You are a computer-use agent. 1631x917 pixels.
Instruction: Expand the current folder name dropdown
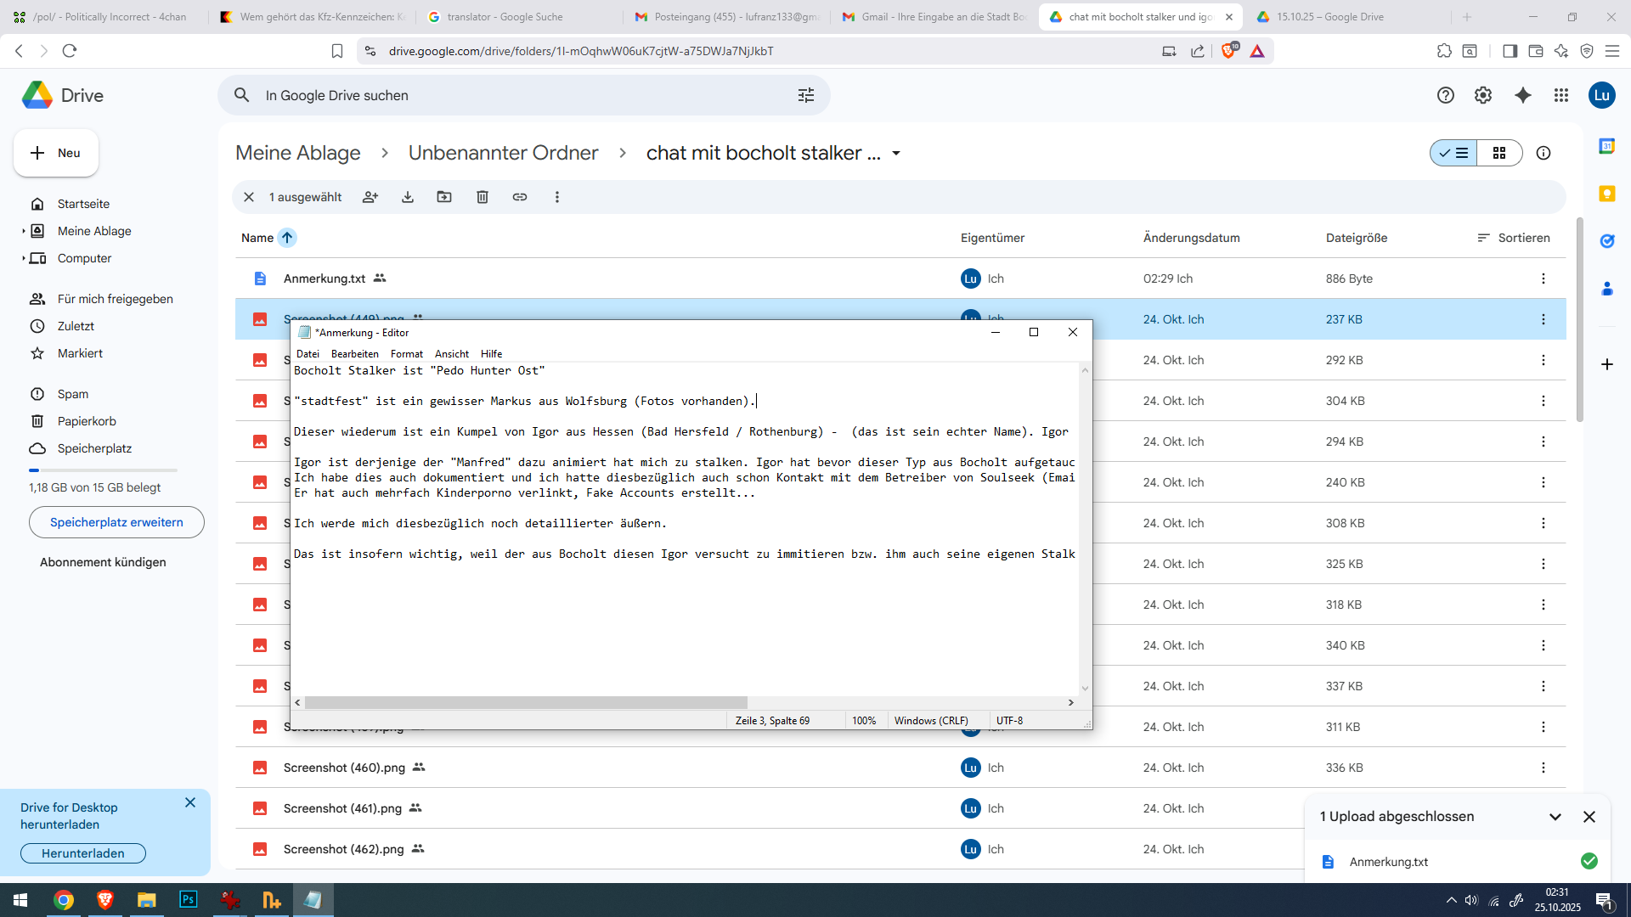896,154
